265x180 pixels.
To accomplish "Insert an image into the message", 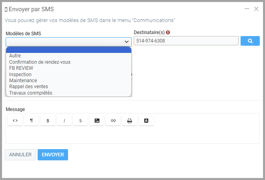I will tap(97, 120).
